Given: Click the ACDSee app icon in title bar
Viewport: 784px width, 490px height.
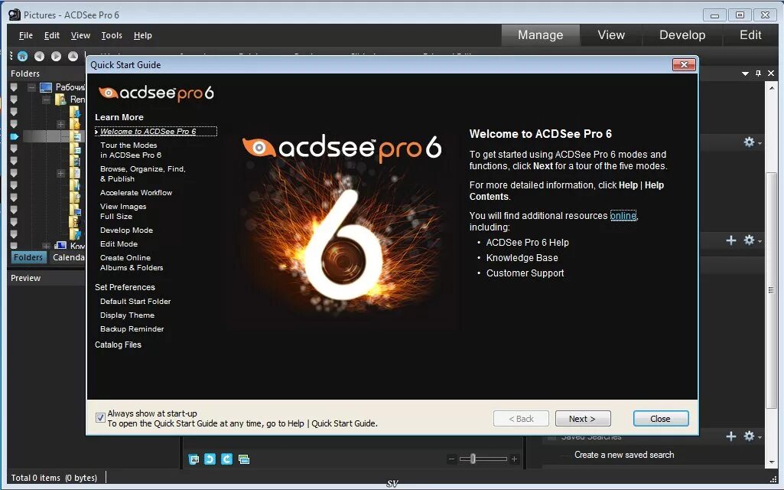Looking at the screenshot, I should click(x=15, y=15).
